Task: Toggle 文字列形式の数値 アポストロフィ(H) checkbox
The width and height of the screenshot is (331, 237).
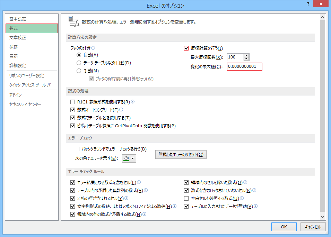Action: 73,207
